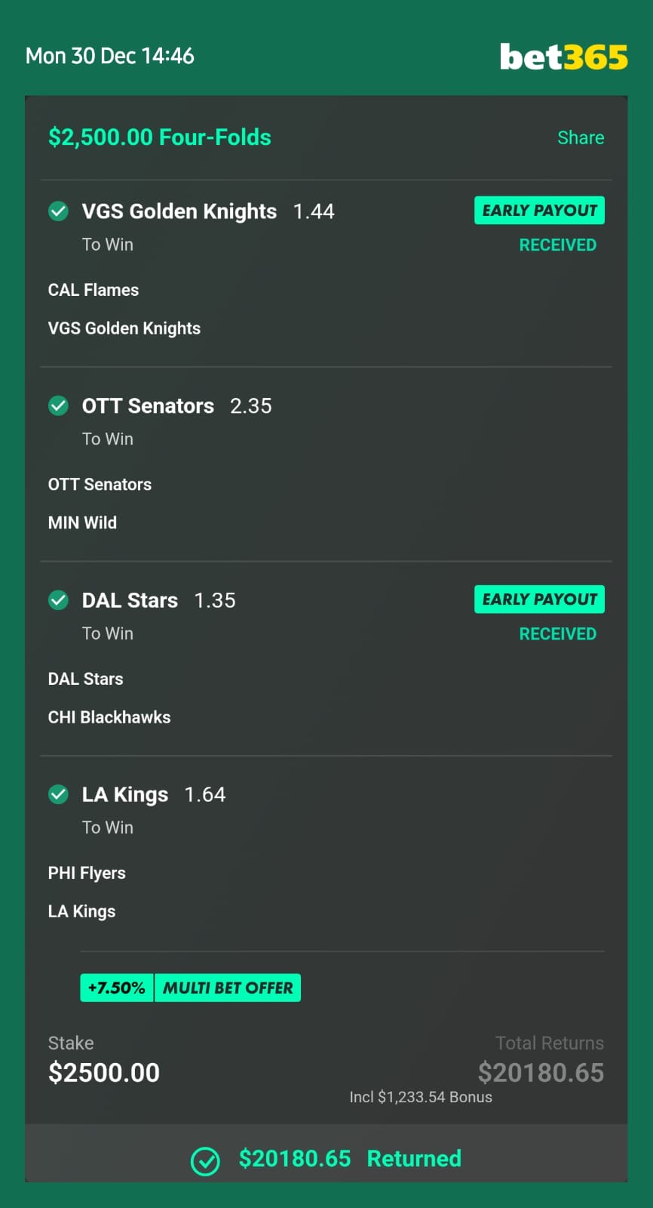Click Early Payout badge for DAL Stars
The width and height of the screenshot is (653, 1208).
click(539, 599)
